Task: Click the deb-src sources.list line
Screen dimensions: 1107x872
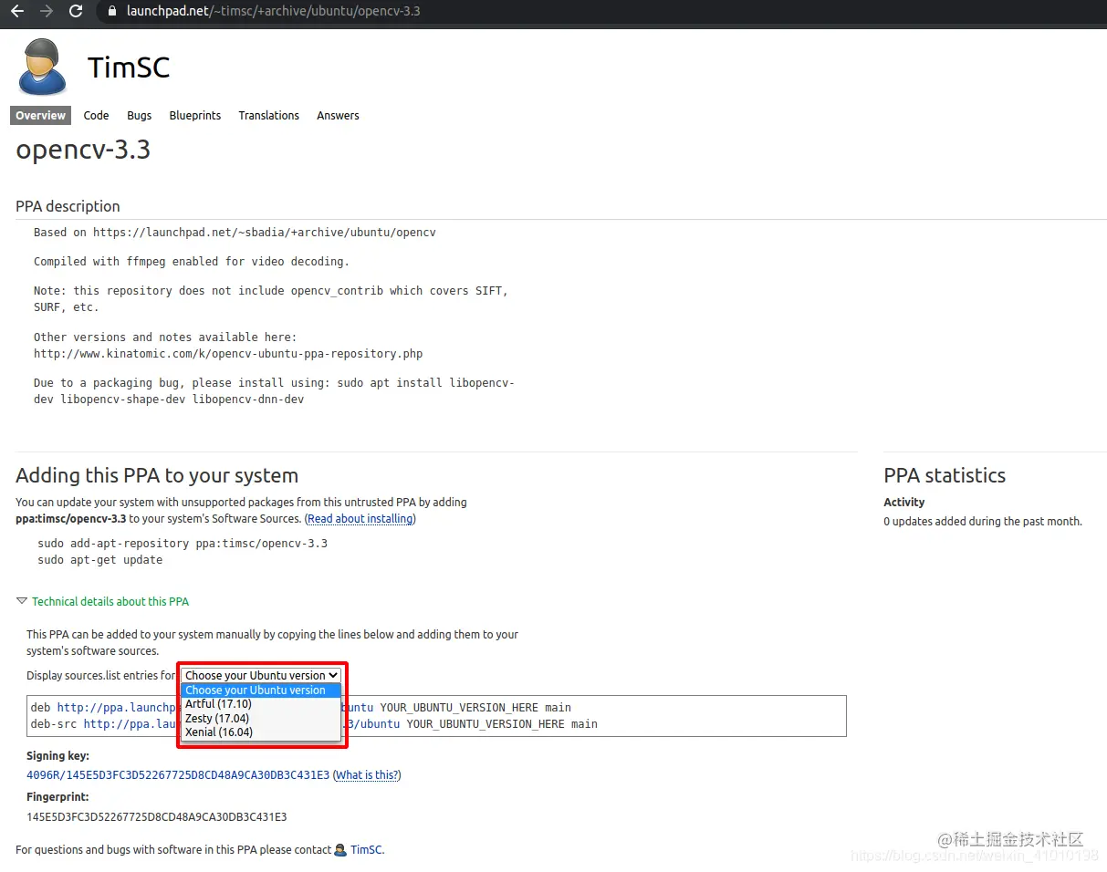Action: tap(314, 724)
